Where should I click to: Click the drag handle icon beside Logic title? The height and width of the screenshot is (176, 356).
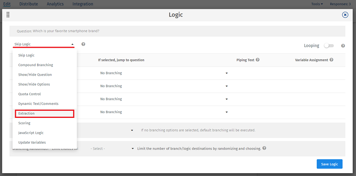pos(8,15)
